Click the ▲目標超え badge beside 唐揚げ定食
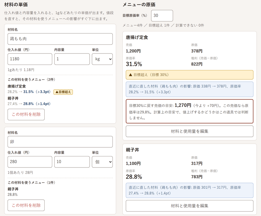Image resolution: width=261 pixels, height=216 pixels. pyautogui.click(x=63, y=92)
